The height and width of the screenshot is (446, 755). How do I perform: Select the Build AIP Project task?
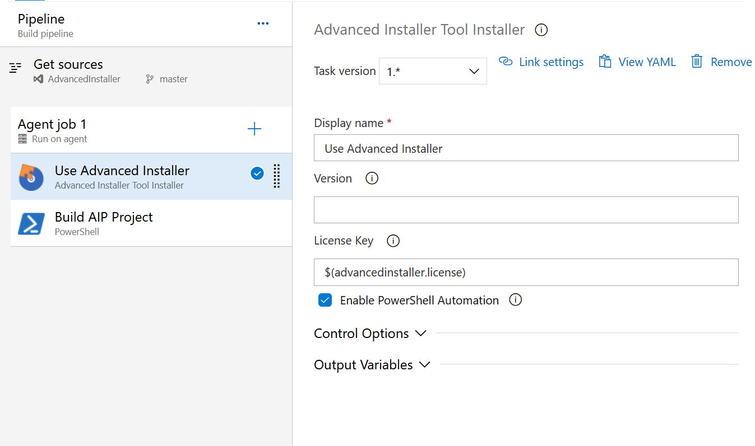coord(151,223)
